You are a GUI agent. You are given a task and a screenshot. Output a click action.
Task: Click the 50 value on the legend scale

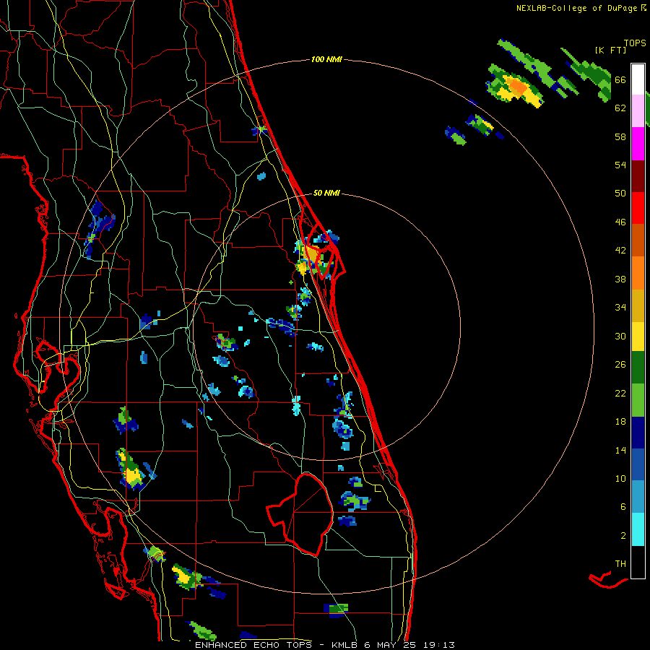click(x=620, y=193)
